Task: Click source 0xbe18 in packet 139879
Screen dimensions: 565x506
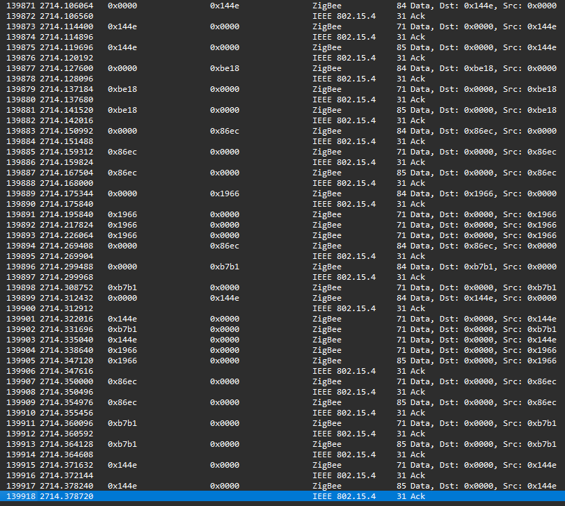Action: pyautogui.click(x=122, y=89)
